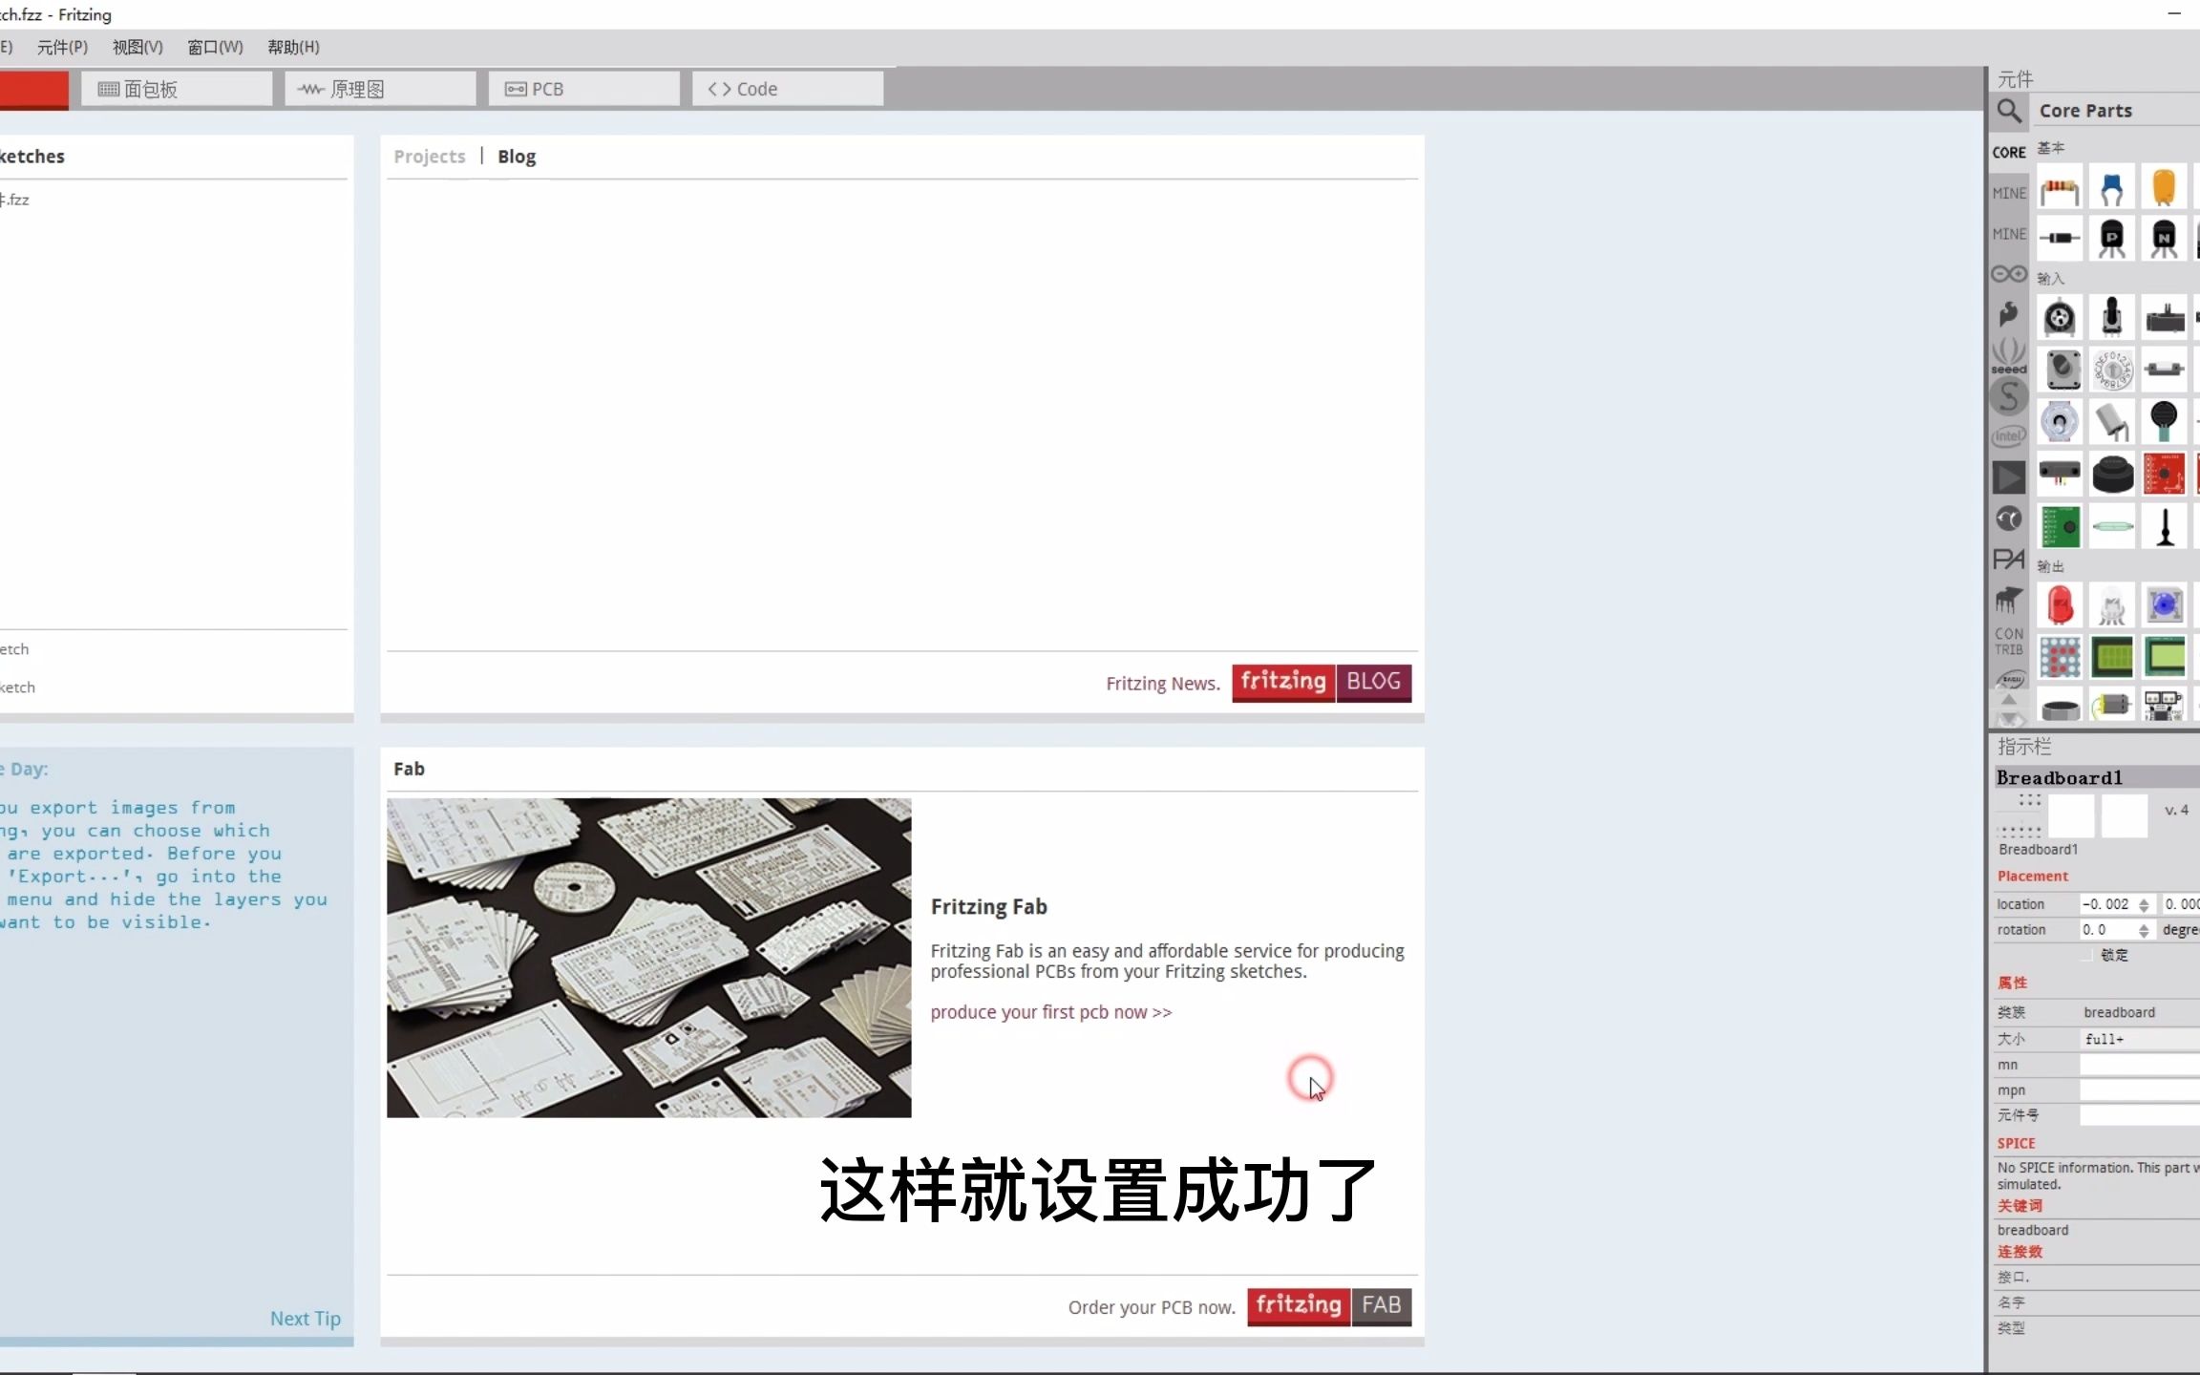
Task: Show the Projects feed
Action: click(430, 157)
